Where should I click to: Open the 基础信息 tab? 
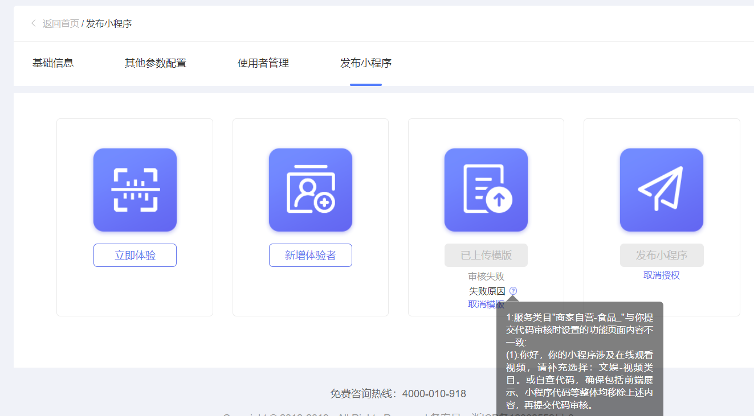(x=53, y=63)
